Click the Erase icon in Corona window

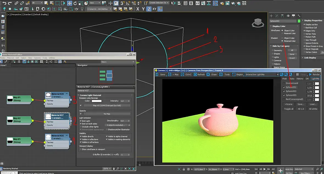coord(208,74)
